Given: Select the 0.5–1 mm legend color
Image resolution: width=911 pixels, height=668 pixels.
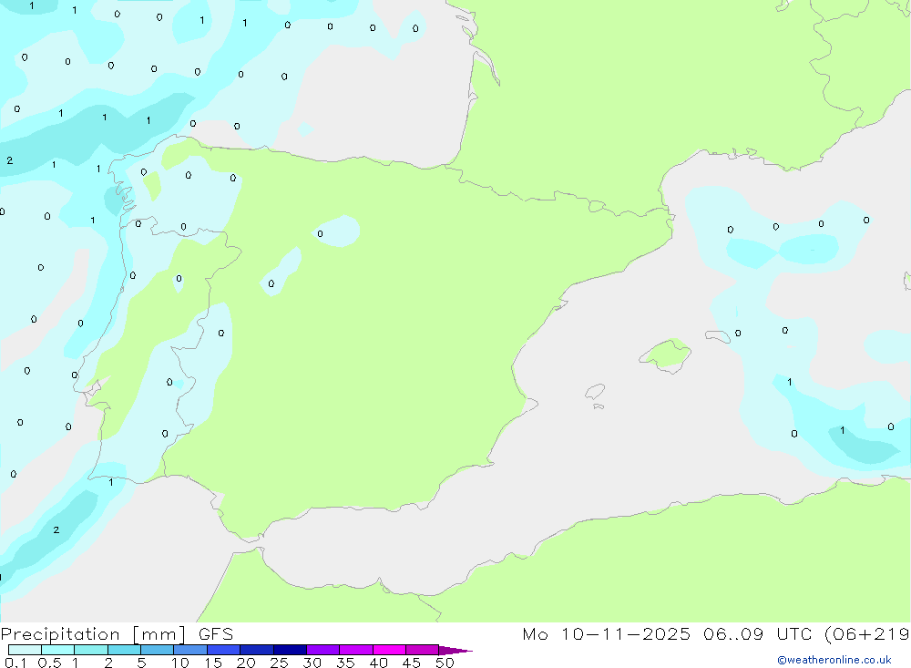Looking at the screenshot, I should pos(57,650).
